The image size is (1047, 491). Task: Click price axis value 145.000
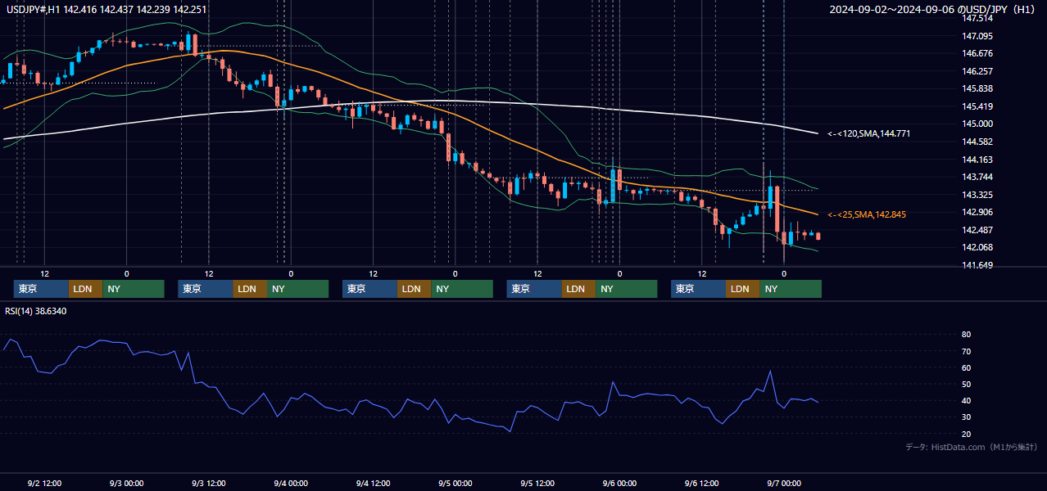(x=977, y=124)
